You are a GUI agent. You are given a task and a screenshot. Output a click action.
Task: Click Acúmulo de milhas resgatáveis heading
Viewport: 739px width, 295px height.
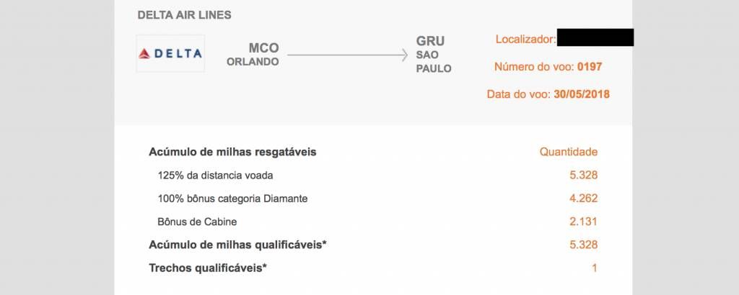pyautogui.click(x=233, y=153)
